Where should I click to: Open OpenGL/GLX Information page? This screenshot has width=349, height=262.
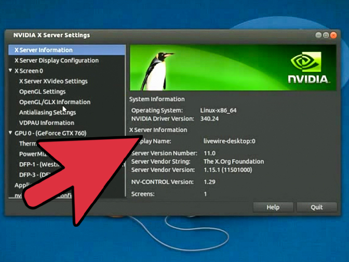tap(55, 102)
